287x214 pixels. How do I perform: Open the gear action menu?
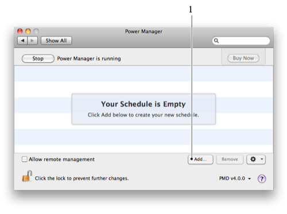[256, 159]
